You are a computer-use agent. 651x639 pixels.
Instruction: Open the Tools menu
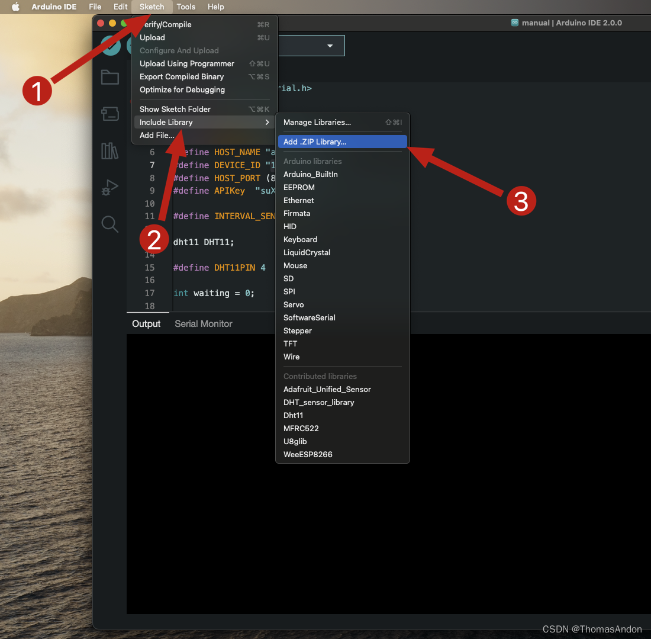pos(186,7)
